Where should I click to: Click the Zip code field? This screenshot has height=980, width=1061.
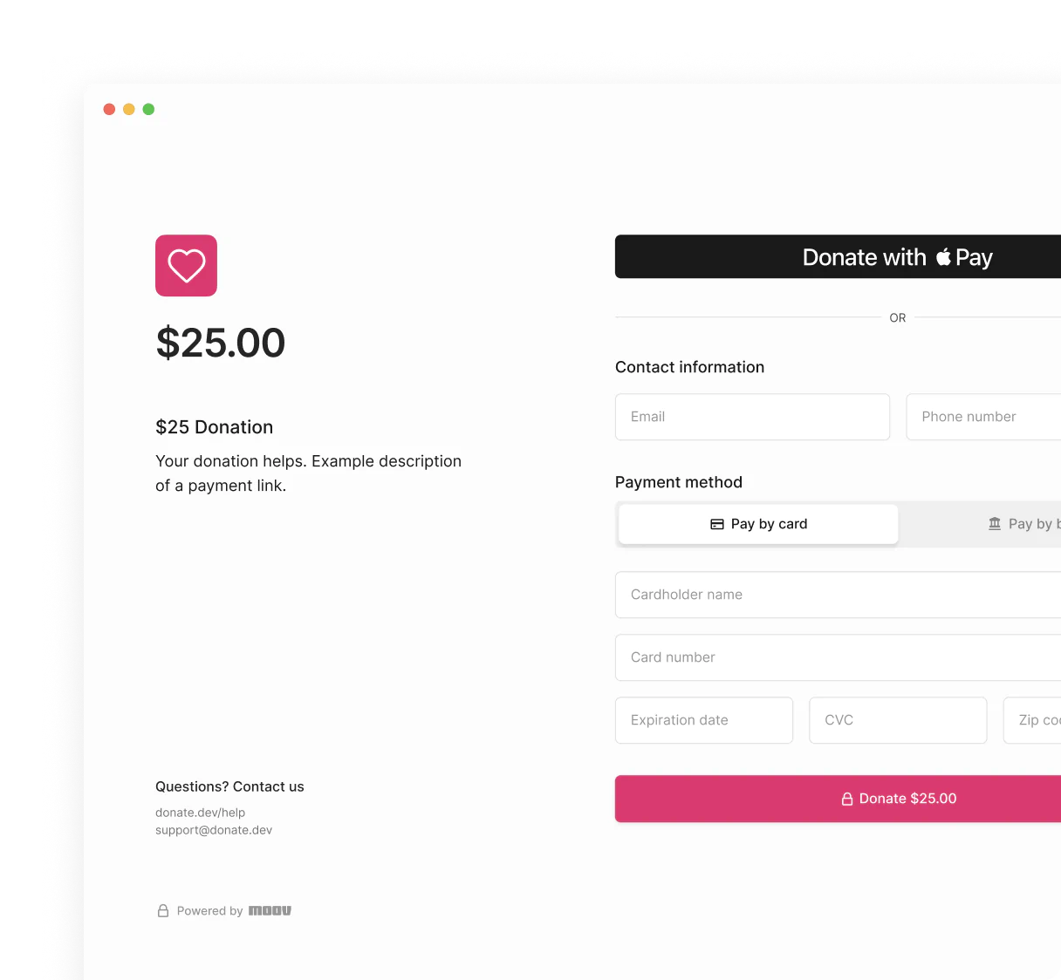pos(1032,720)
